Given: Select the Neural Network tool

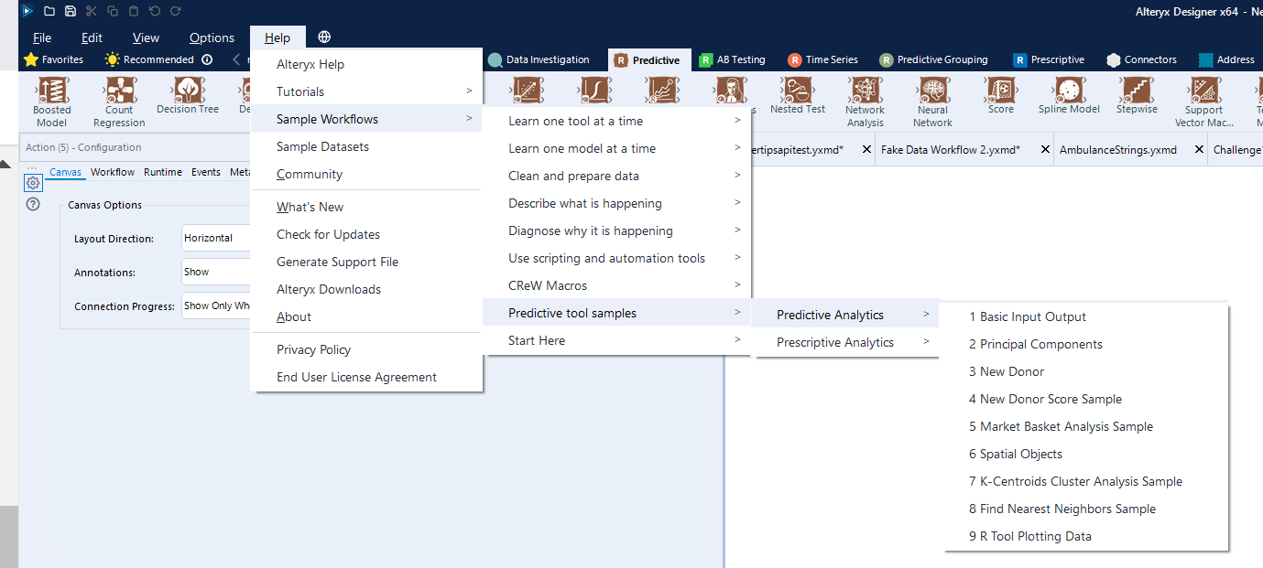Looking at the screenshot, I should click(931, 94).
